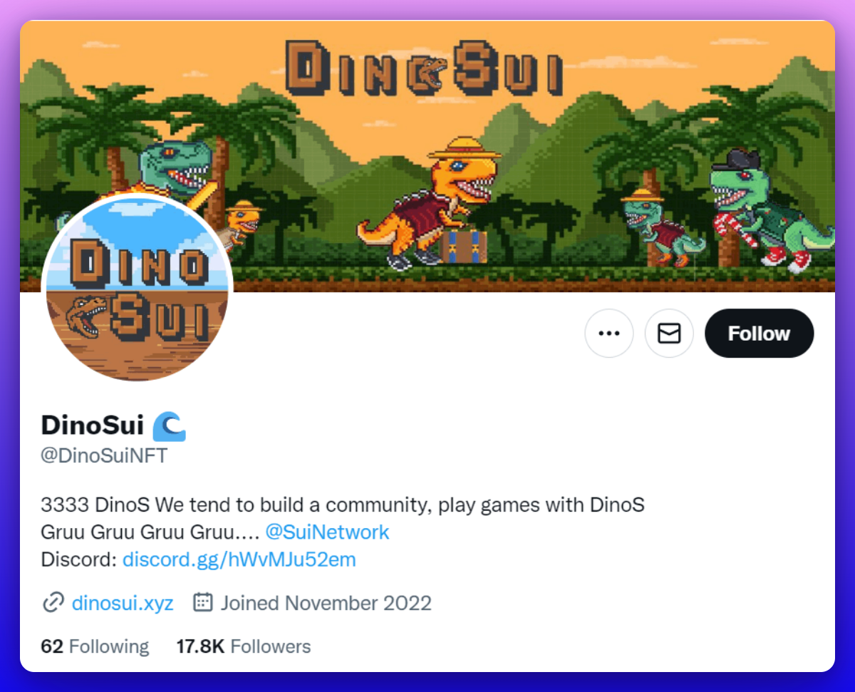Open the discord.gg/hWvMJu52em invite link
The height and width of the screenshot is (692, 855).
(239, 559)
